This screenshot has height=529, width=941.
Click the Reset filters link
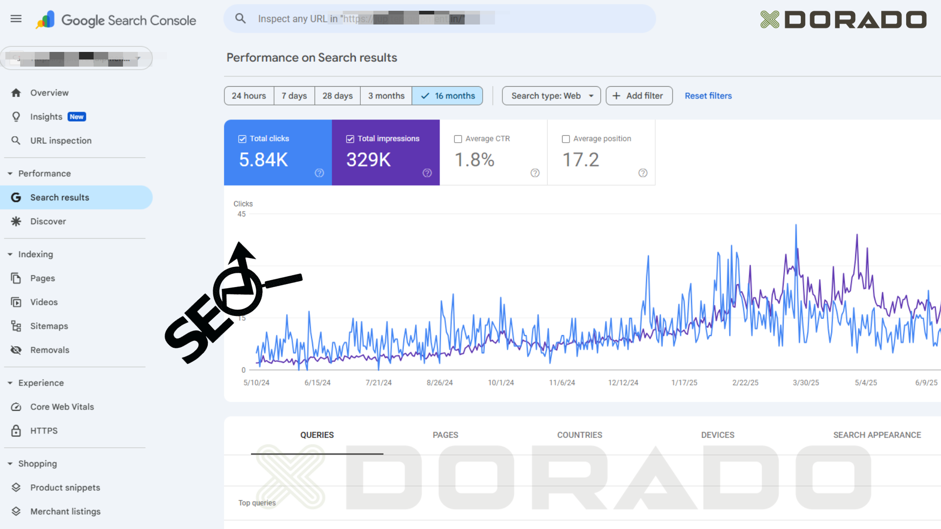708,96
